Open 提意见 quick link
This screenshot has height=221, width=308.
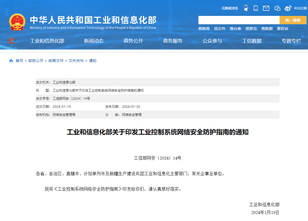tap(251, 29)
